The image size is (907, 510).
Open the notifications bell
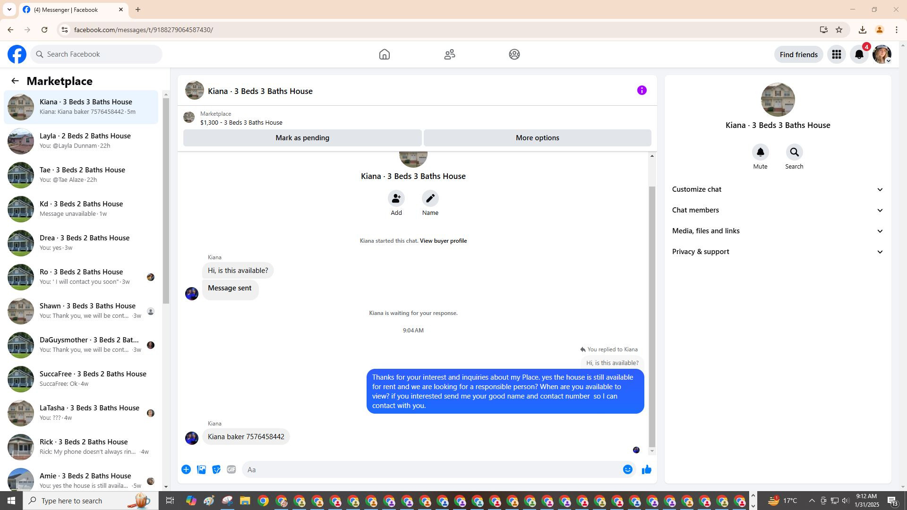coord(859,54)
